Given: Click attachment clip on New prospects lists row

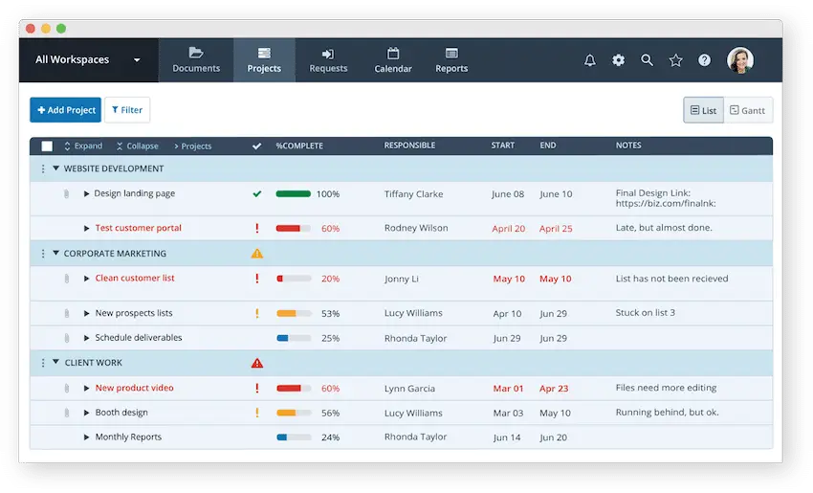Looking at the screenshot, I should (66, 313).
